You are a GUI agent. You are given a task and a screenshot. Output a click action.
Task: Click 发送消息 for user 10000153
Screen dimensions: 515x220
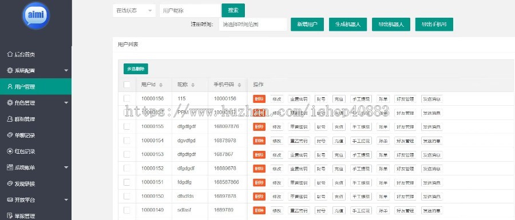(432, 155)
